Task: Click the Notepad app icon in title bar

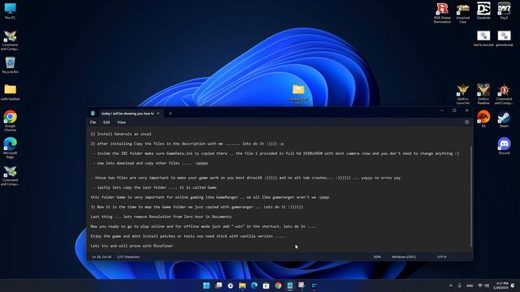Action: click(x=93, y=114)
